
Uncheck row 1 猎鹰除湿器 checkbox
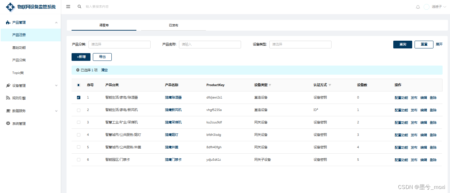tap(79, 98)
